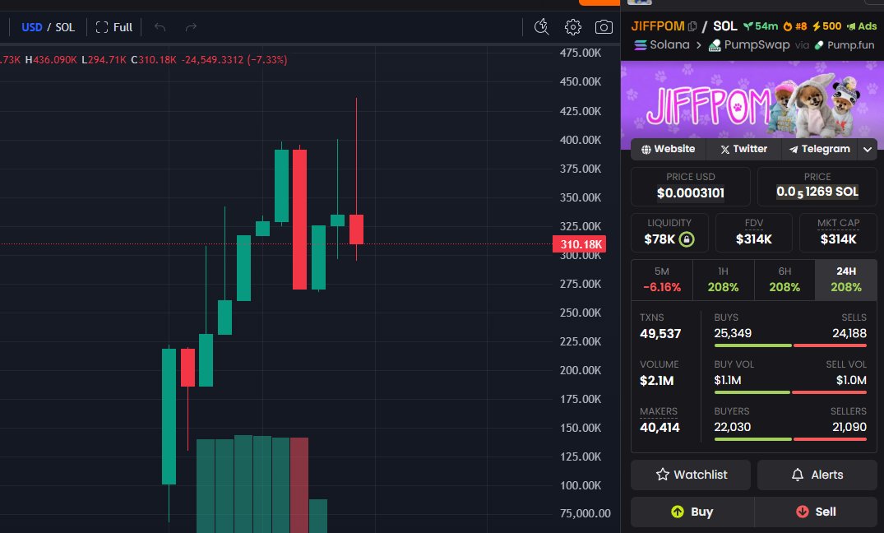Switch chart currency to USD

point(31,27)
